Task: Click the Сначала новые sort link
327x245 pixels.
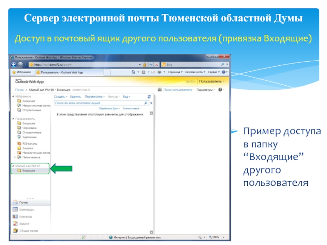Action: 131,108
